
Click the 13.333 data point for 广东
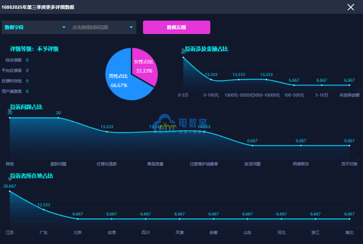click(x=44, y=210)
